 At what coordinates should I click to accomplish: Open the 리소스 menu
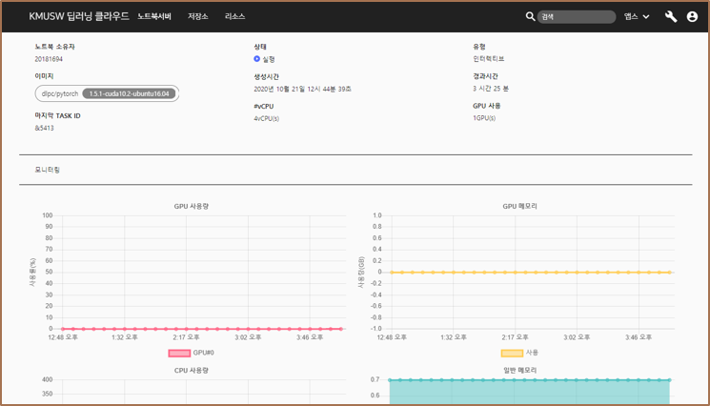[235, 16]
